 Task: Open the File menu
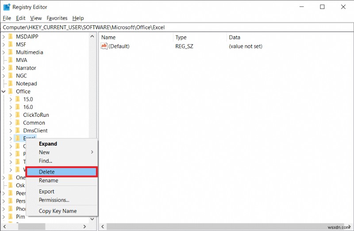[7, 18]
